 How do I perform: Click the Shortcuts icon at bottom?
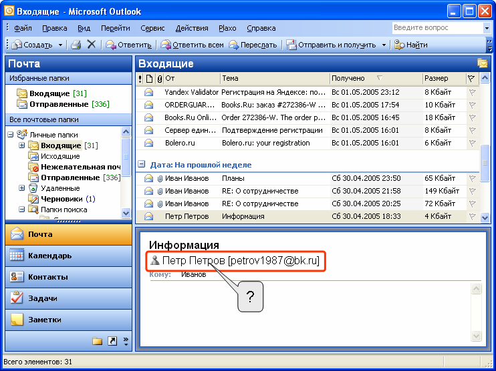pos(112,341)
